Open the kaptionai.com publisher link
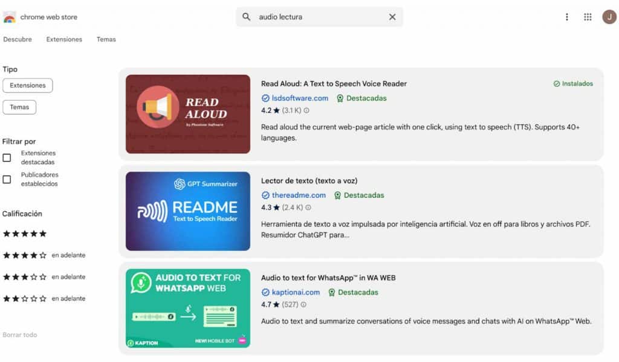 [296, 292]
